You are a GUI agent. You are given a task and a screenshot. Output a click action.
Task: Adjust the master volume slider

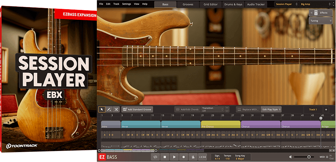point(309,157)
